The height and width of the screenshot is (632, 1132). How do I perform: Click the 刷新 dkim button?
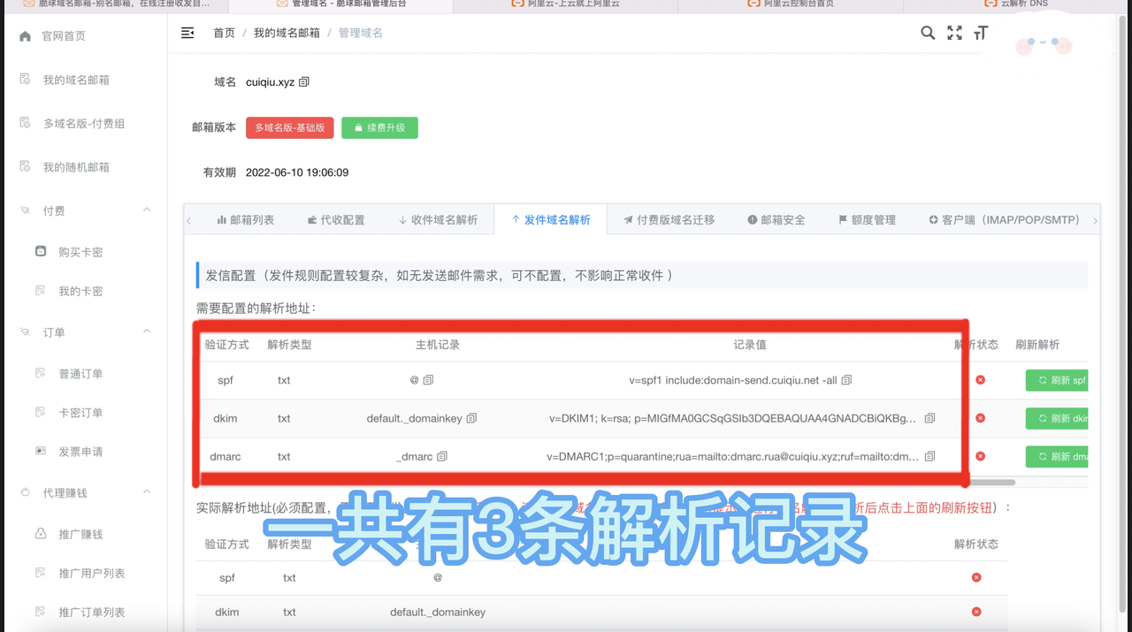(1057, 418)
